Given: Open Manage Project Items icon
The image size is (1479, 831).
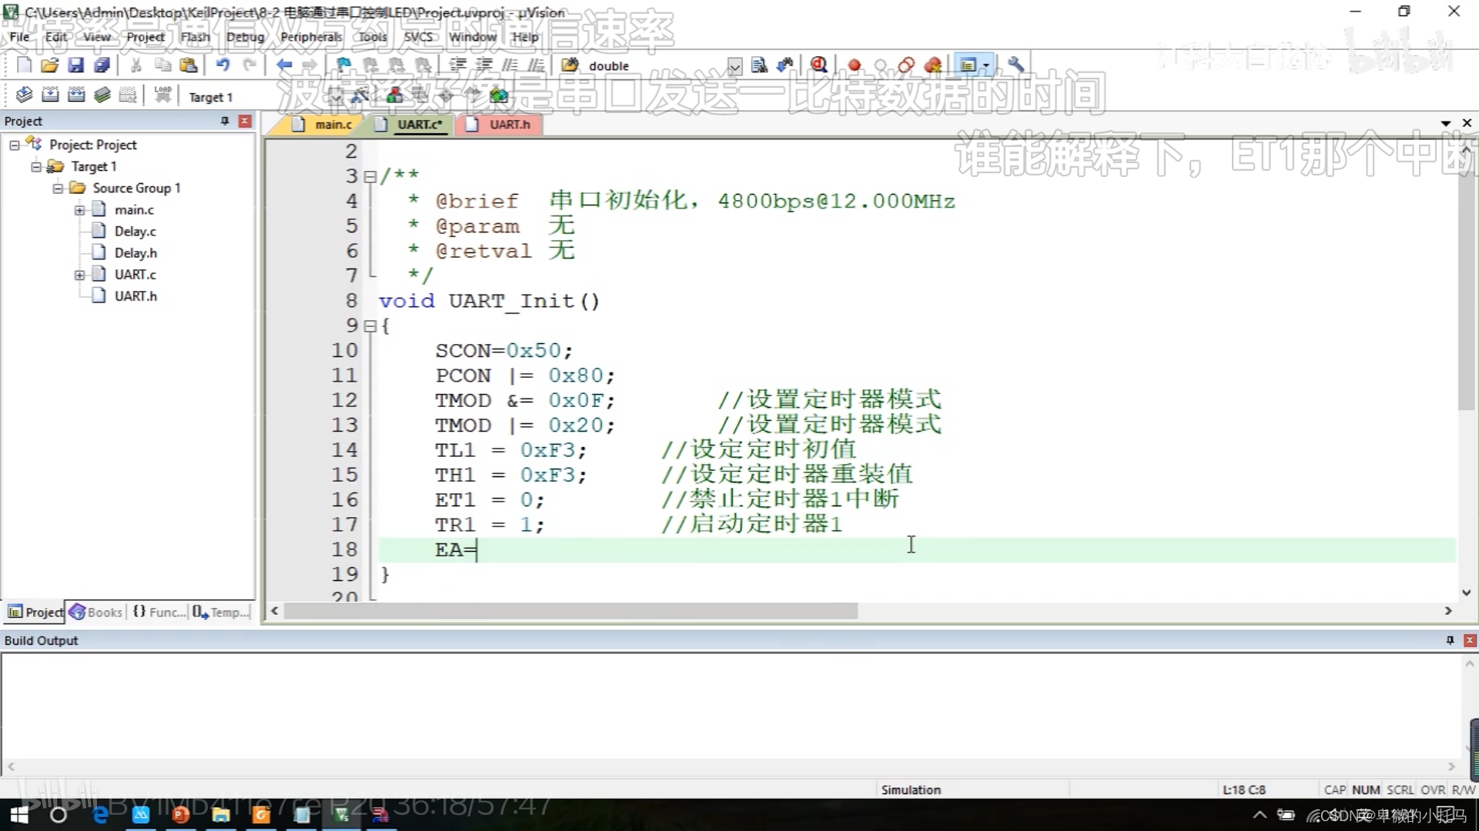Looking at the screenshot, I should [x=395, y=95].
